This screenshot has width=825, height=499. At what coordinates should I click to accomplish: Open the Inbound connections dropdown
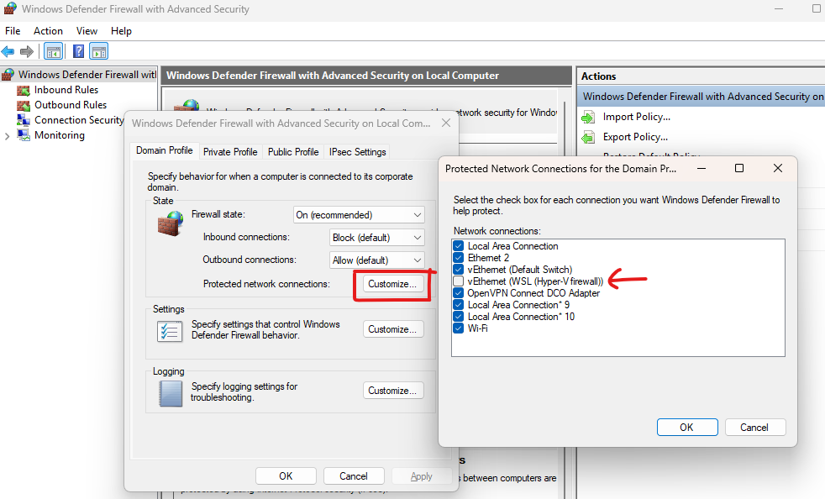tap(376, 238)
